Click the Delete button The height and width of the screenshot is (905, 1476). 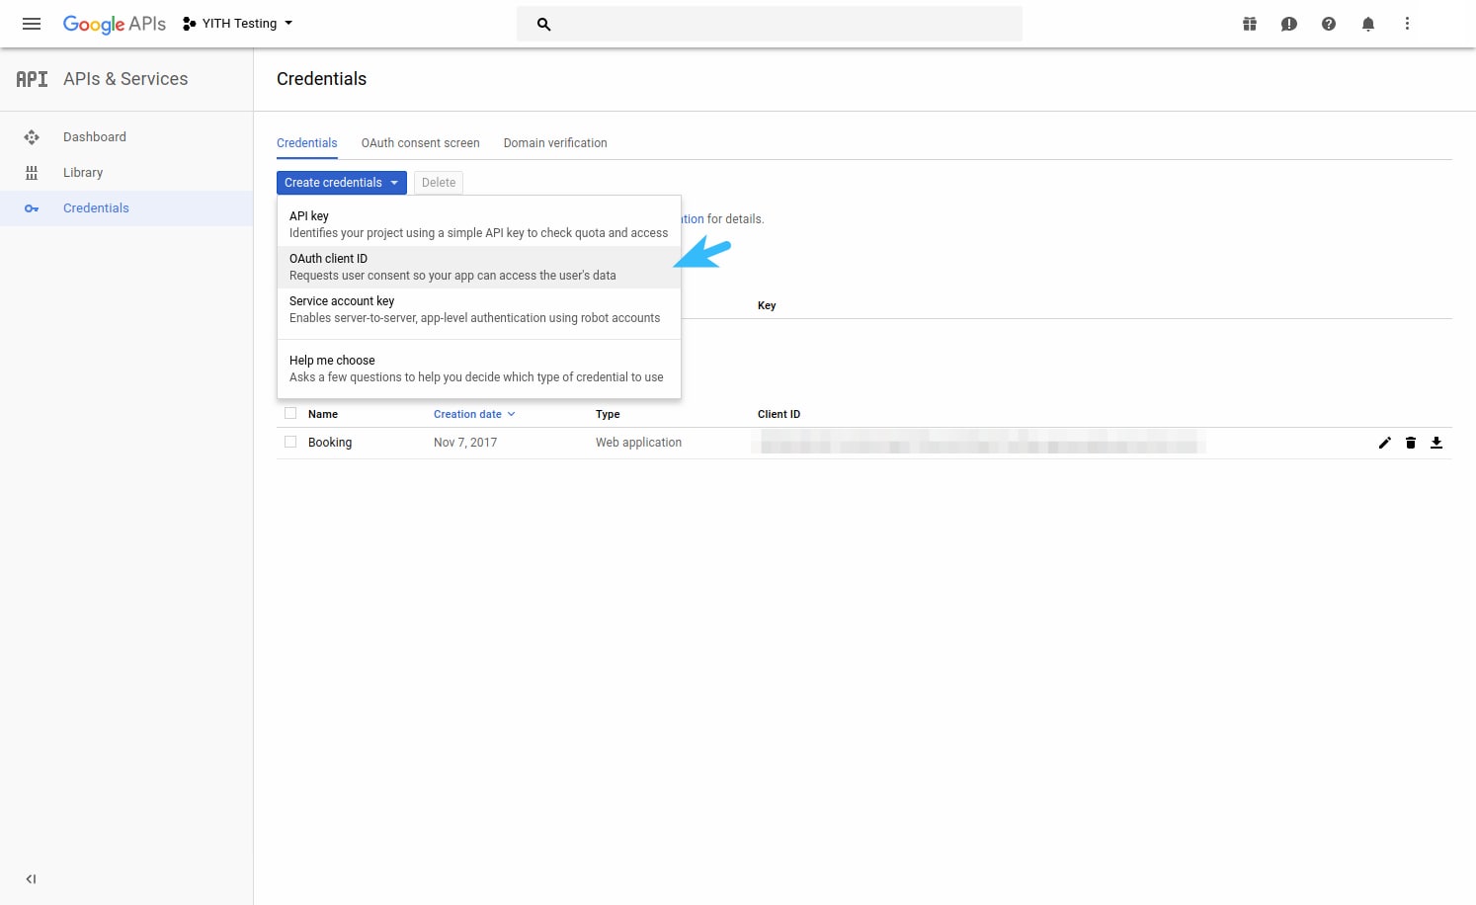439,183
